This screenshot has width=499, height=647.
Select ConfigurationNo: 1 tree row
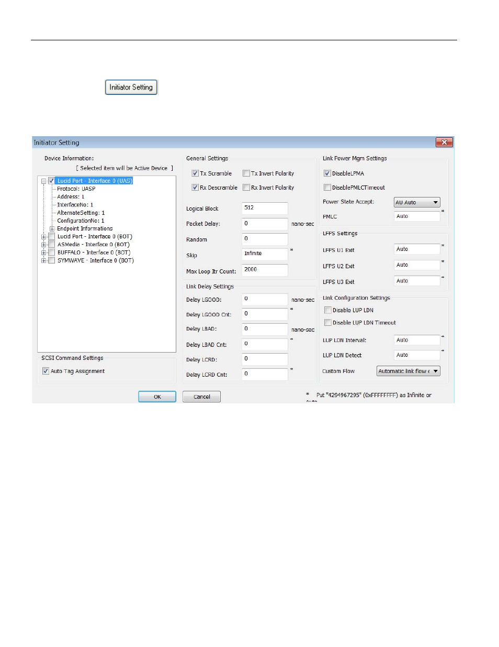pyautogui.click(x=81, y=221)
